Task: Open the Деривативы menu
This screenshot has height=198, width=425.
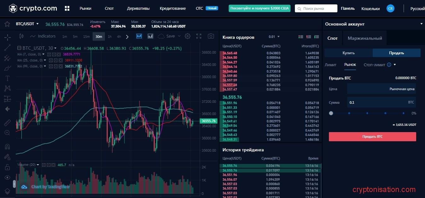Action: 138,9
